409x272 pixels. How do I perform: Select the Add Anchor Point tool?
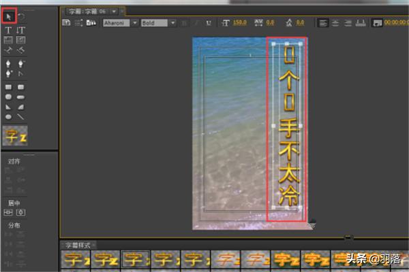click(8, 74)
